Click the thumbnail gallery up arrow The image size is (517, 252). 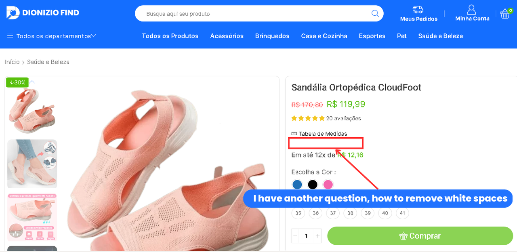tap(32, 82)
